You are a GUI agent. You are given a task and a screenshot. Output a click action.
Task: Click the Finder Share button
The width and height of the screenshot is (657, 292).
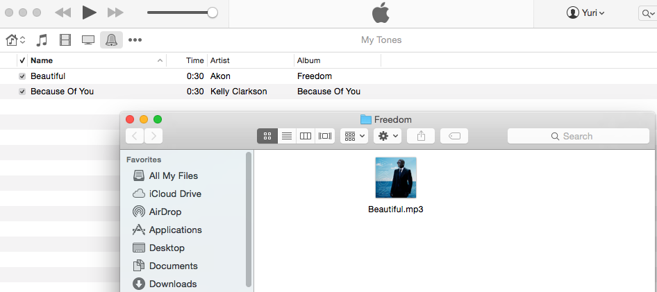click(x=421, y=136)
